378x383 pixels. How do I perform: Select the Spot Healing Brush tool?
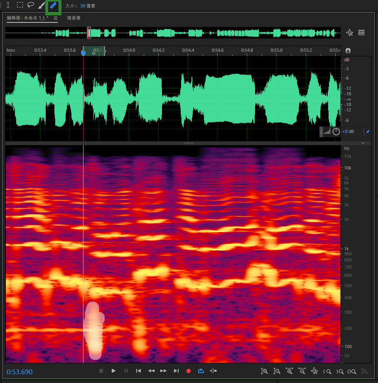click(53, 5)
